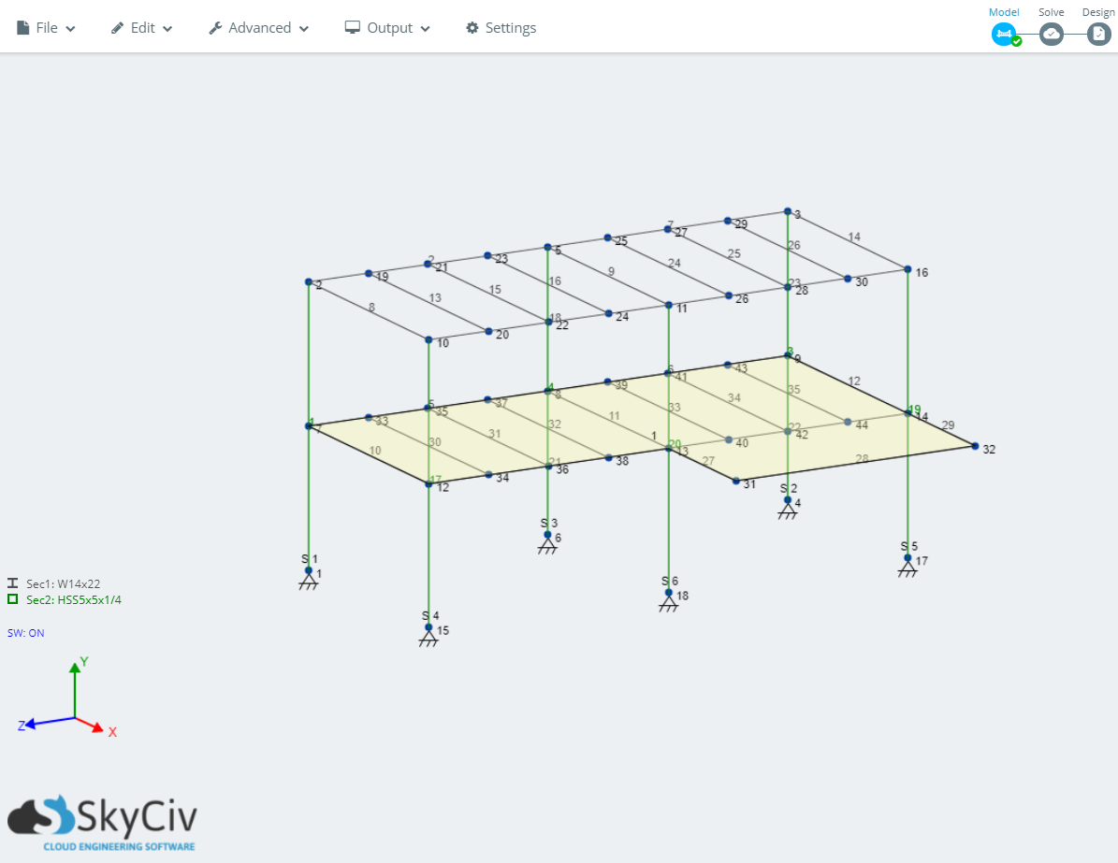Click the Output monitor icon
1118x863 pixels.
click(353, 27)
